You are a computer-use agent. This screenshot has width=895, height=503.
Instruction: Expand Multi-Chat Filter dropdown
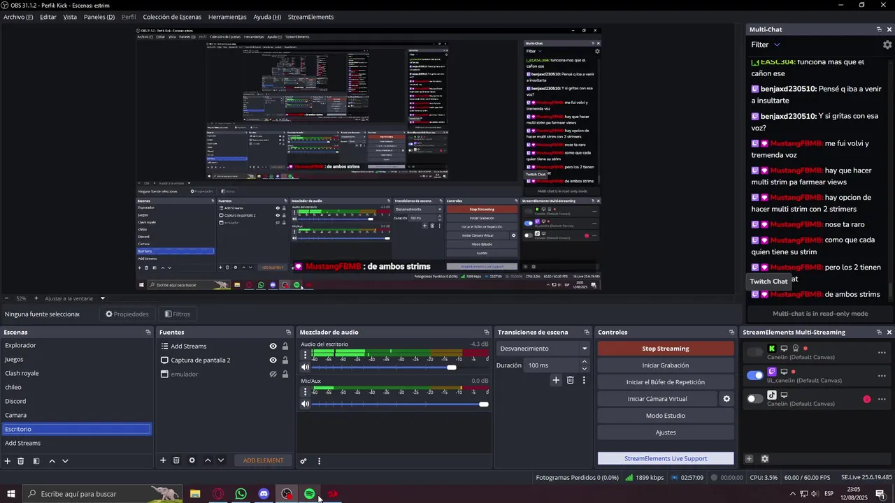pyautogui.click(x=766, y=45)
